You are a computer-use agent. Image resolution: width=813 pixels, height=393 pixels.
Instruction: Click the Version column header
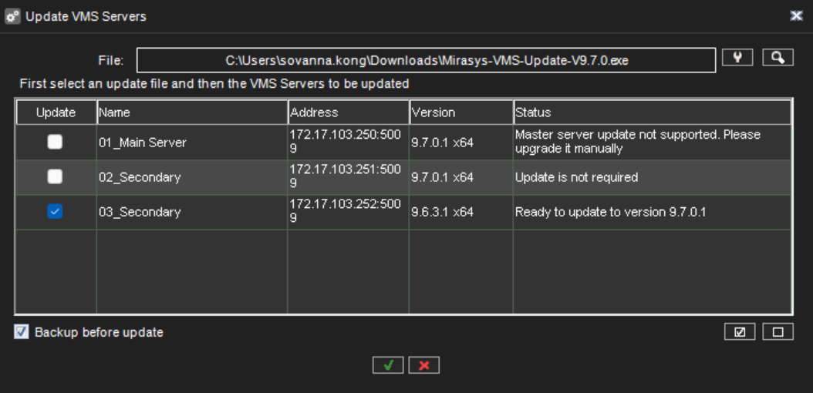pos(460,113)
